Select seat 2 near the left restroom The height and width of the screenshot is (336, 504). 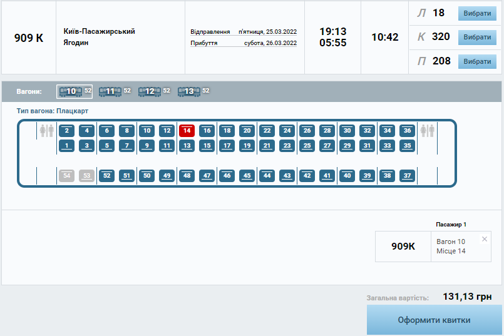66,131
